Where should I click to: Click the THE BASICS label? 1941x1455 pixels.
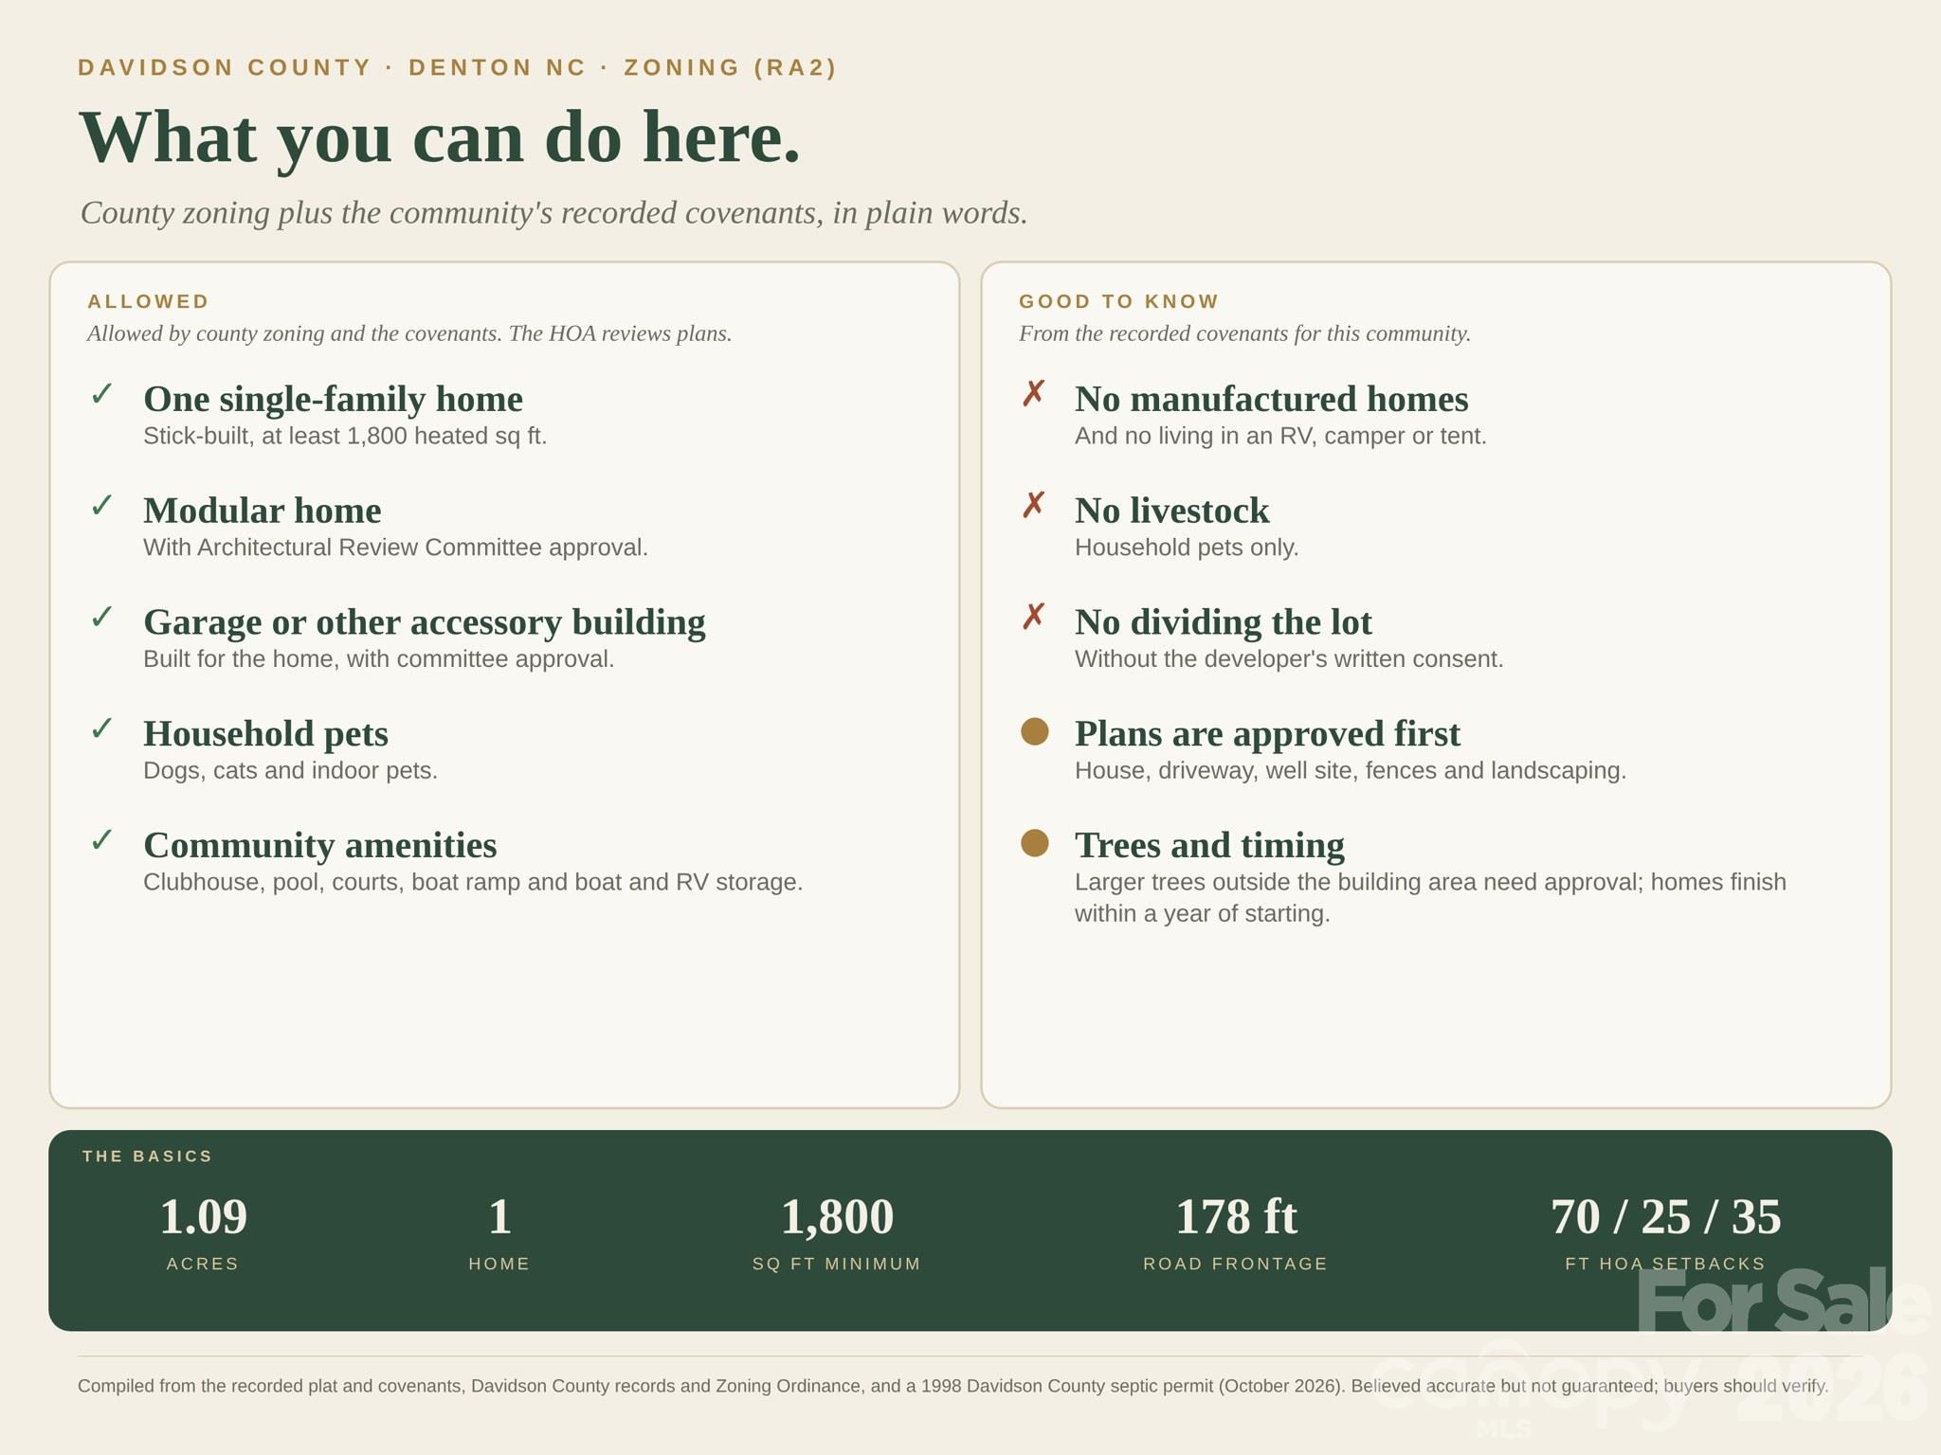coord(147,1157)
